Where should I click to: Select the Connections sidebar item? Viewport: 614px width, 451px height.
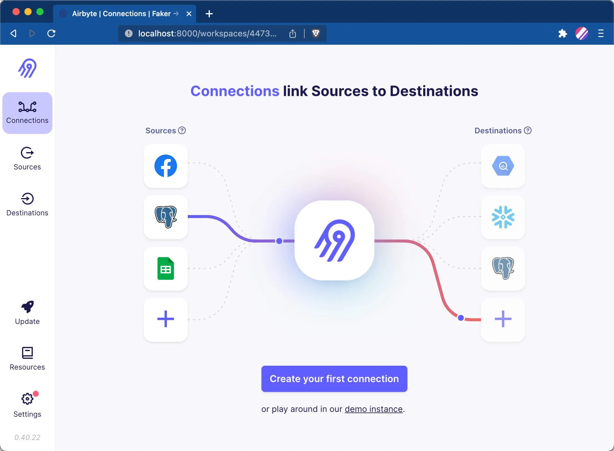point(27,113)
